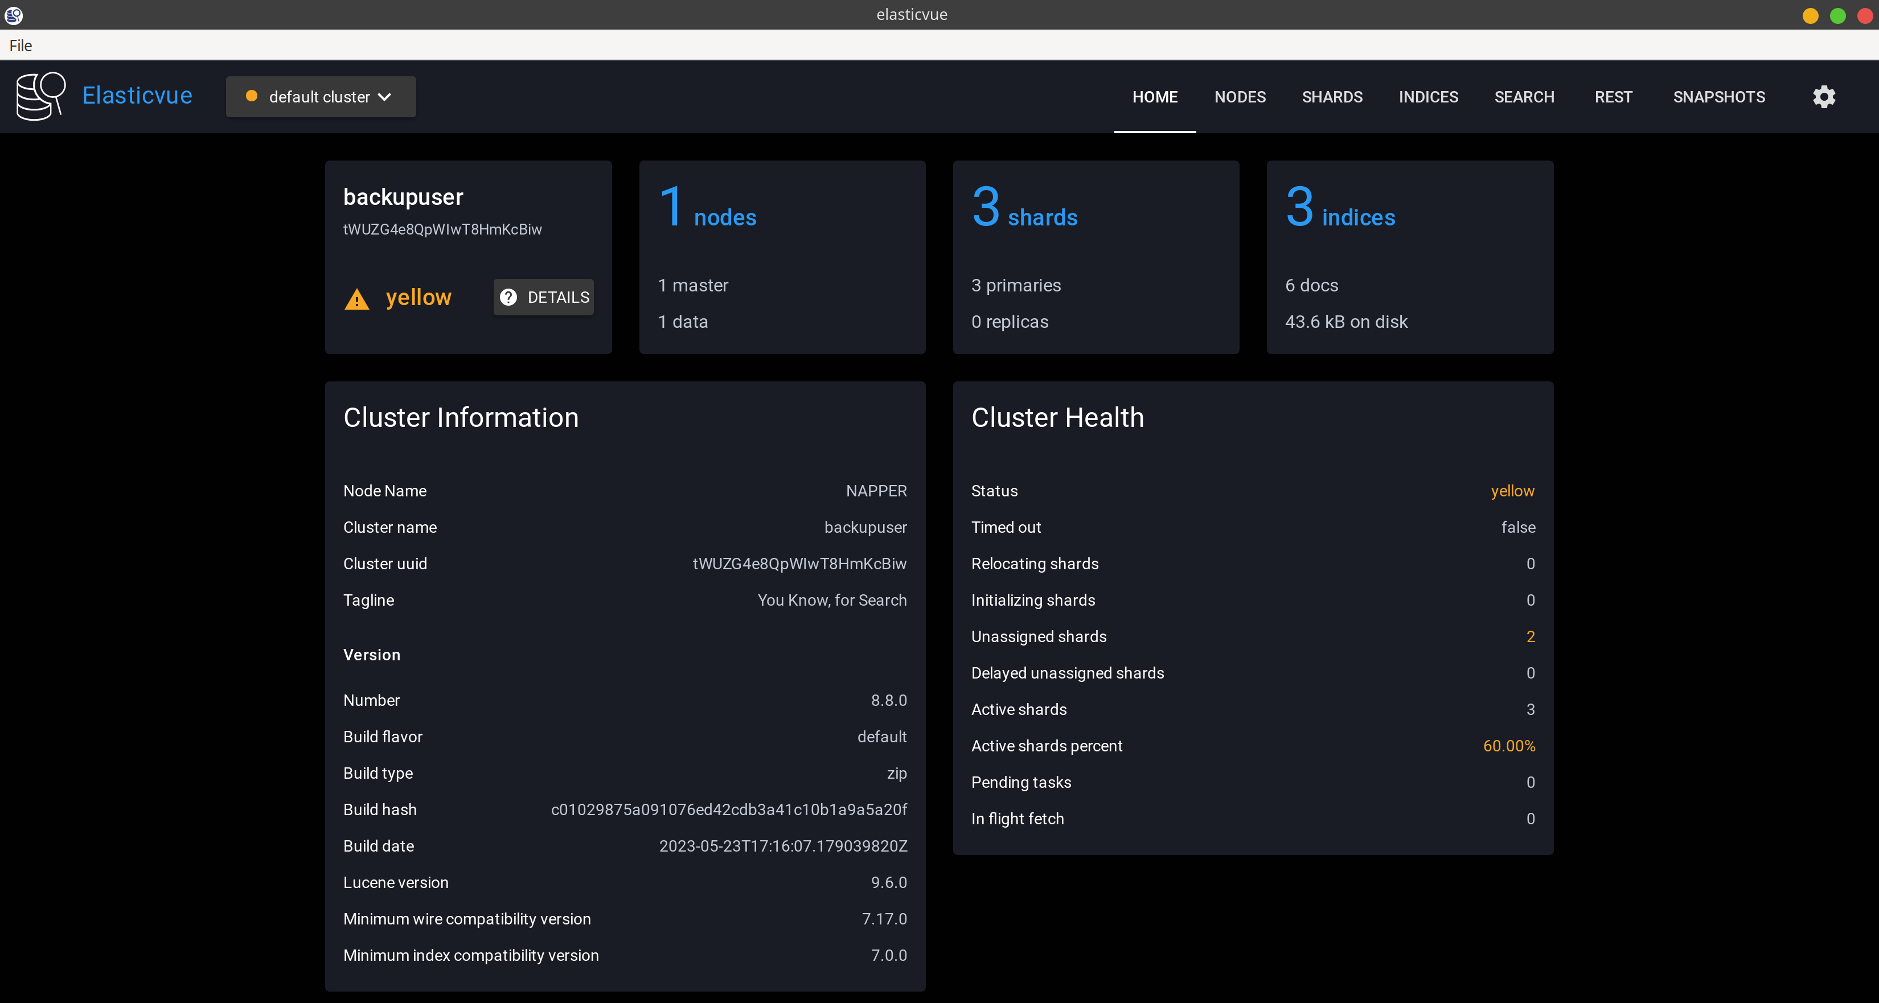
Task: Click the Elasticvue database logo icon
Action: coord(41,96)
